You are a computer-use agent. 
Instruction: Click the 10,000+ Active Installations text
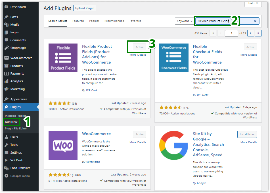66,109
